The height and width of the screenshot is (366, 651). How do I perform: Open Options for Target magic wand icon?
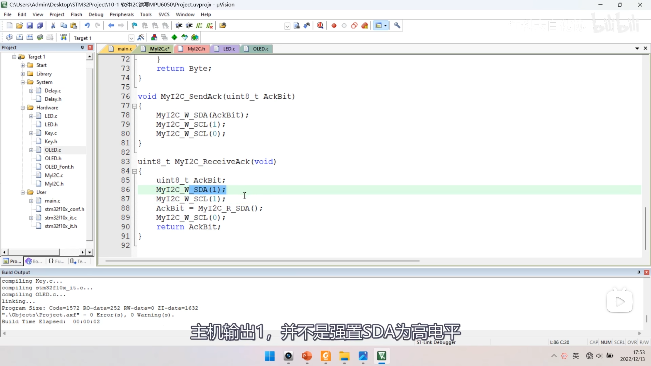pos(141,38)
